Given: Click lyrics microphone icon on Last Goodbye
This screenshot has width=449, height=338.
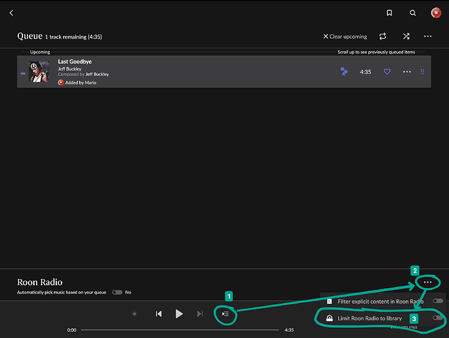Looking at the screenshot, I should [344, 71].
